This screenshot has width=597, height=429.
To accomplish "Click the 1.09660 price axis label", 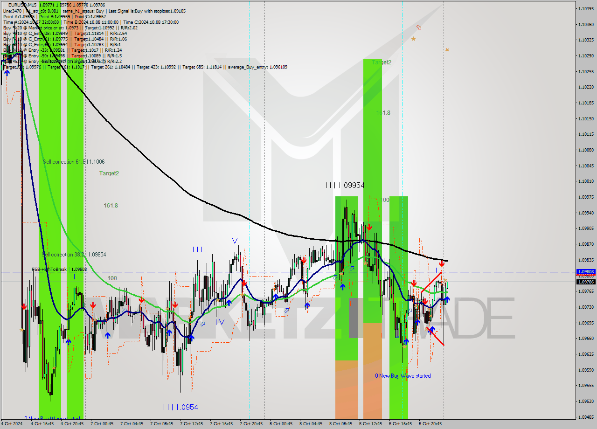I will coord(586,338).
